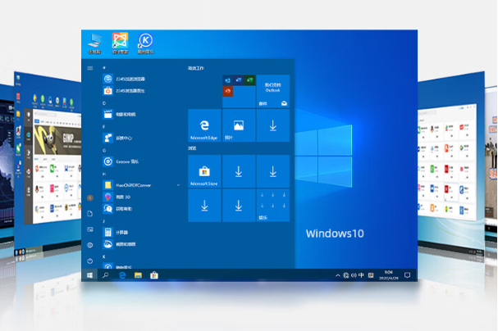This screenshot has width=498, height=331.
Task: Open the Pictures icon in Start sidebar
Action: tap(89, 229)
